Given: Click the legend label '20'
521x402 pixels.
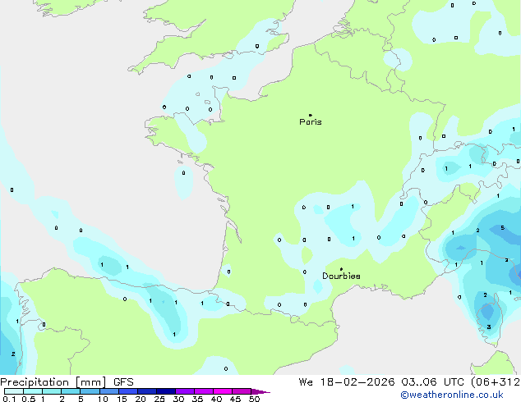Looking at the screenshot, I should tap(141, 399).
